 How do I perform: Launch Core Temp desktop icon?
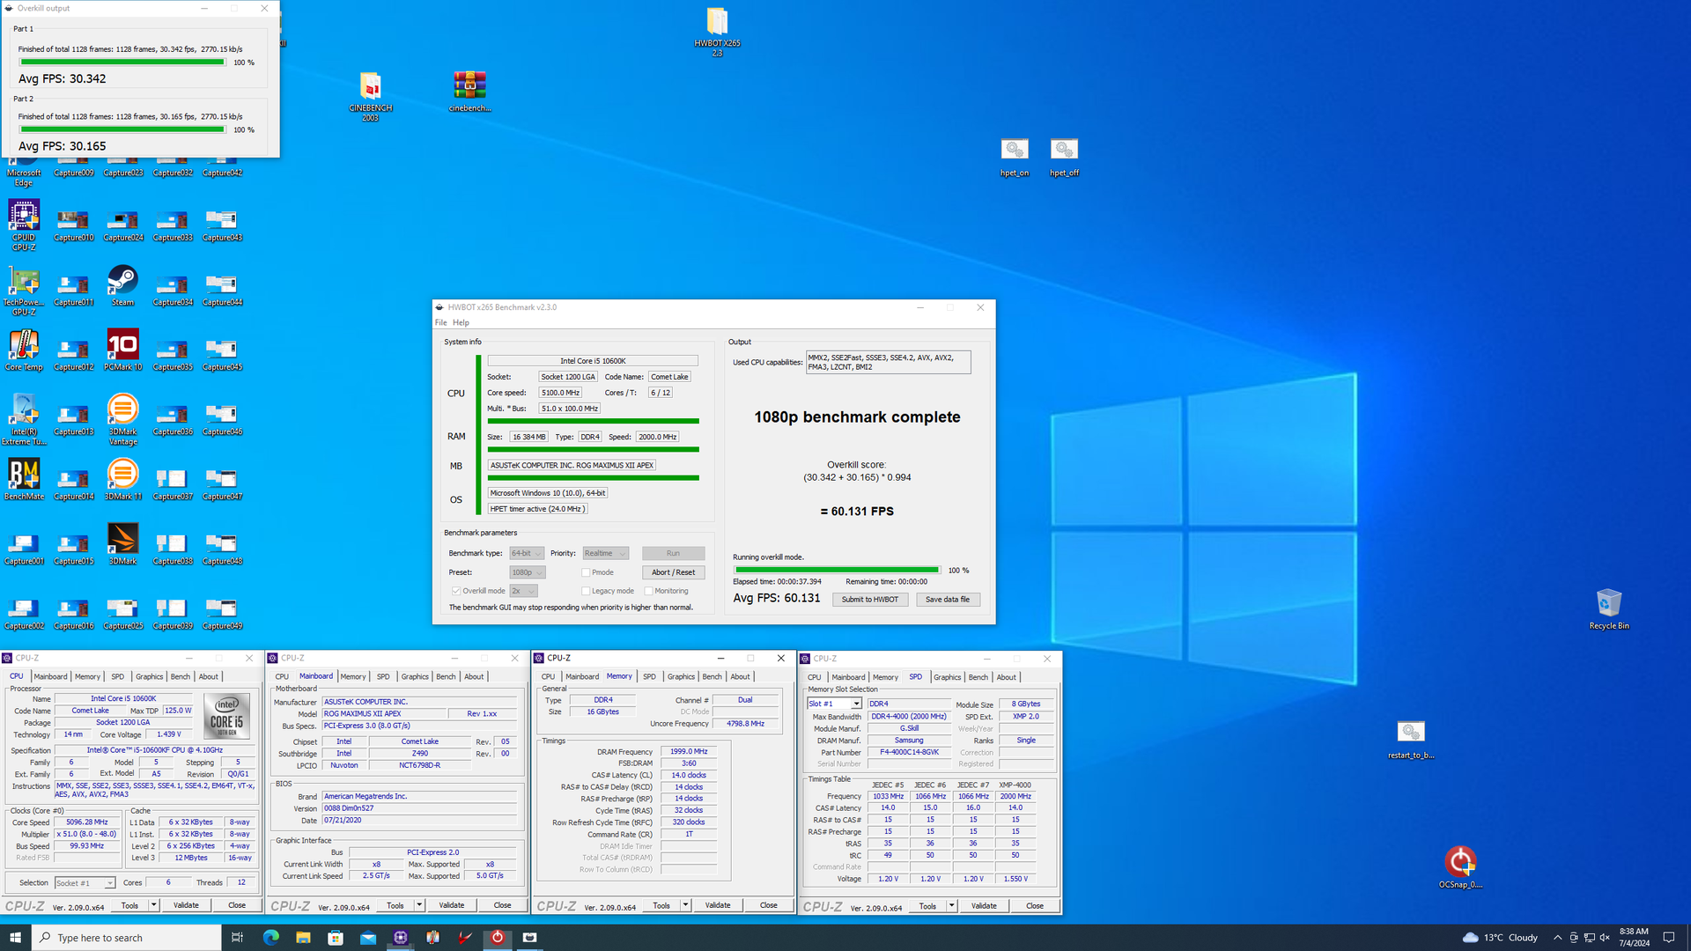tap(24, 350)
